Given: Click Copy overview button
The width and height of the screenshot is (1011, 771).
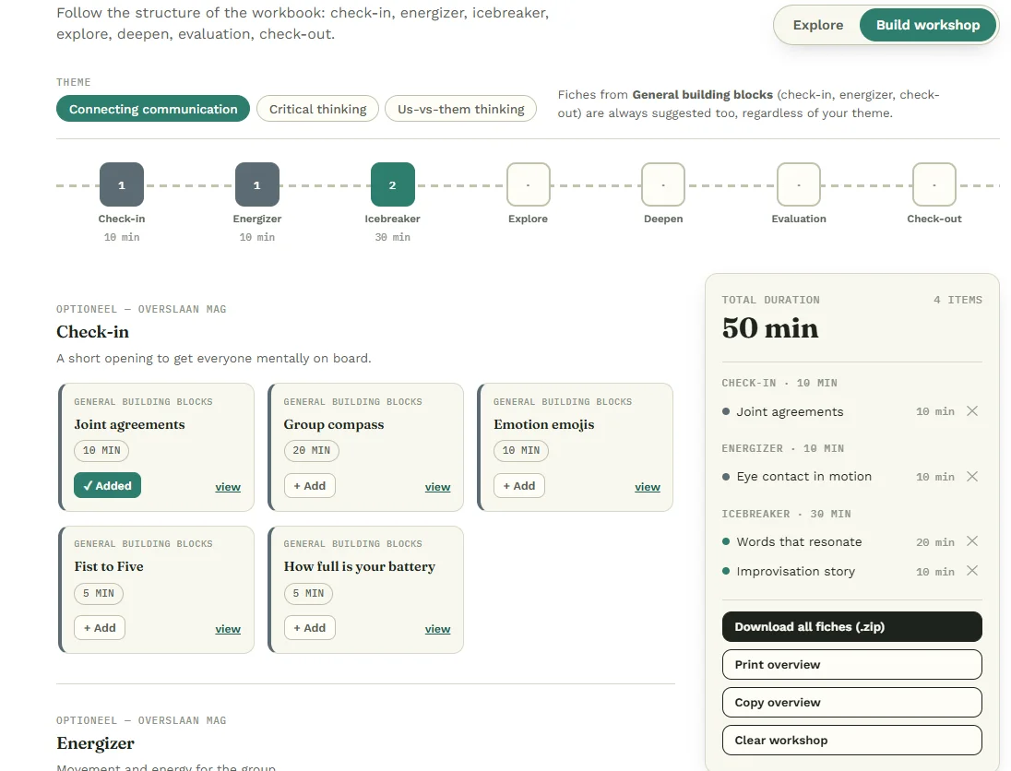Looking at the screenshot, I should (851, 702).
